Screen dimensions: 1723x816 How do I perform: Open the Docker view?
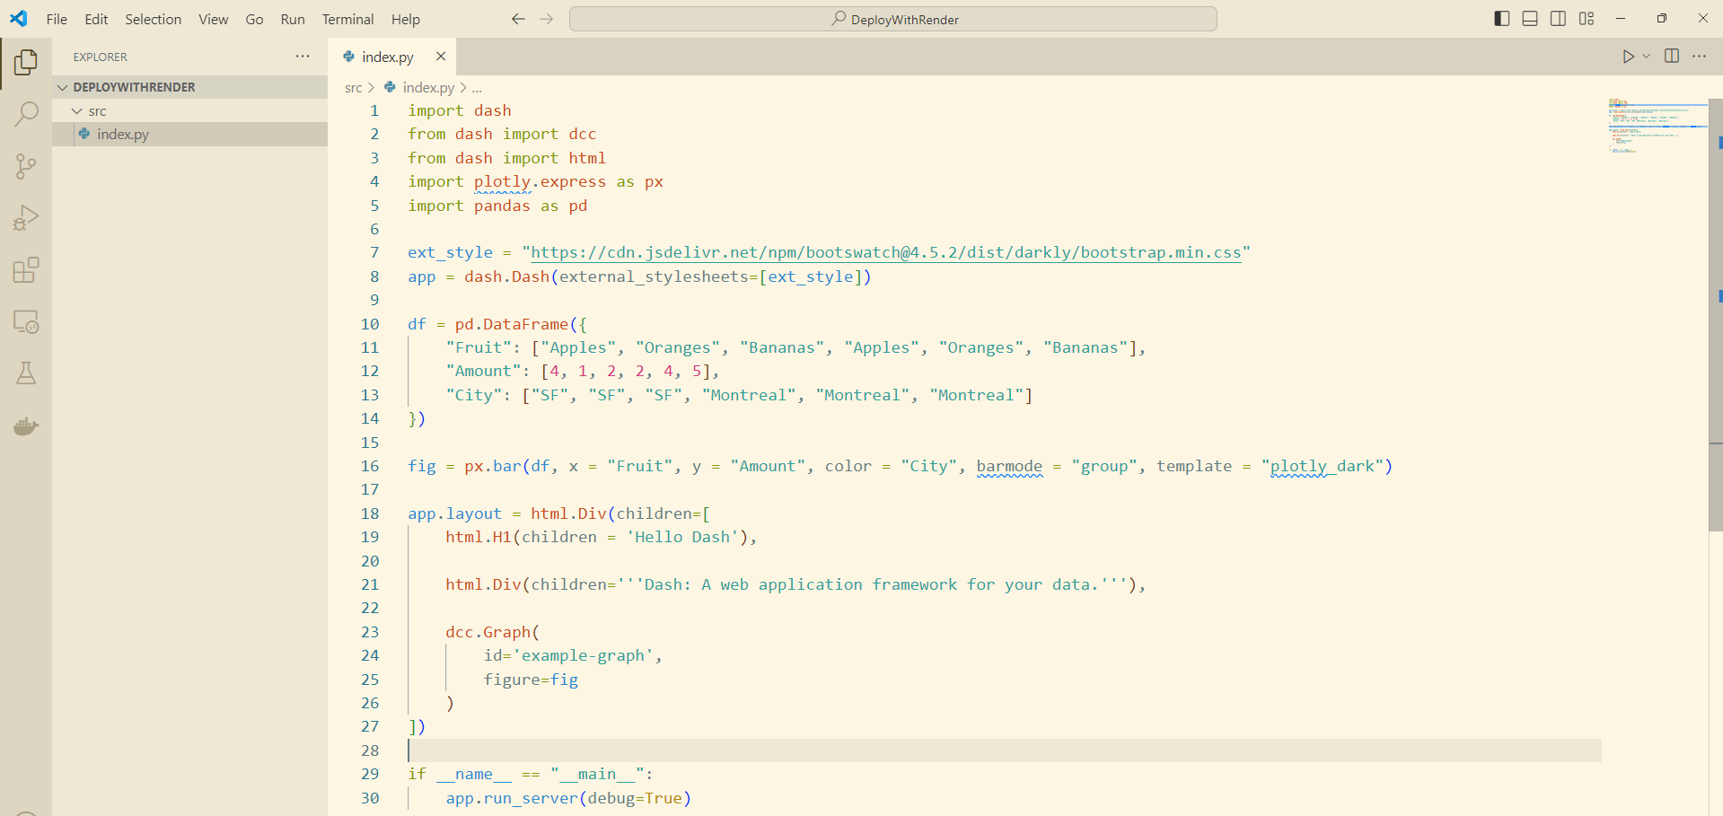coord(26,426)
